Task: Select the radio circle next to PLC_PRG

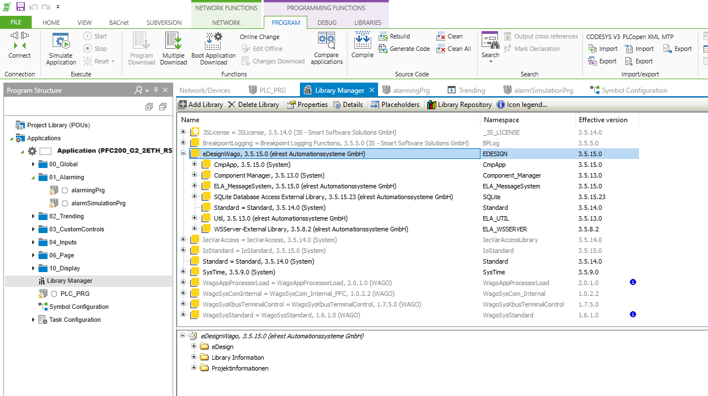Action: [54, 294]
